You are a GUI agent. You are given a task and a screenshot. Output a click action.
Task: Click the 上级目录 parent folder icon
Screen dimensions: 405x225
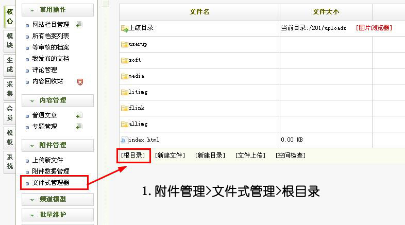(124, 28)
